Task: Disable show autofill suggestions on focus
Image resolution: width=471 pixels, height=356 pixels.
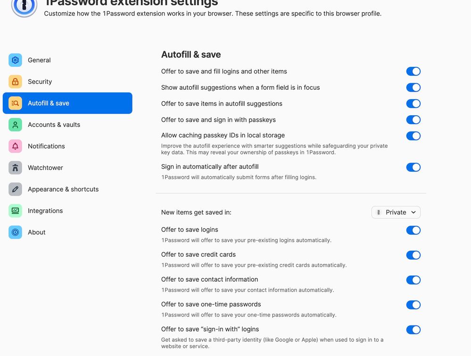Action: pyautogui.click(x=413, y=87)
